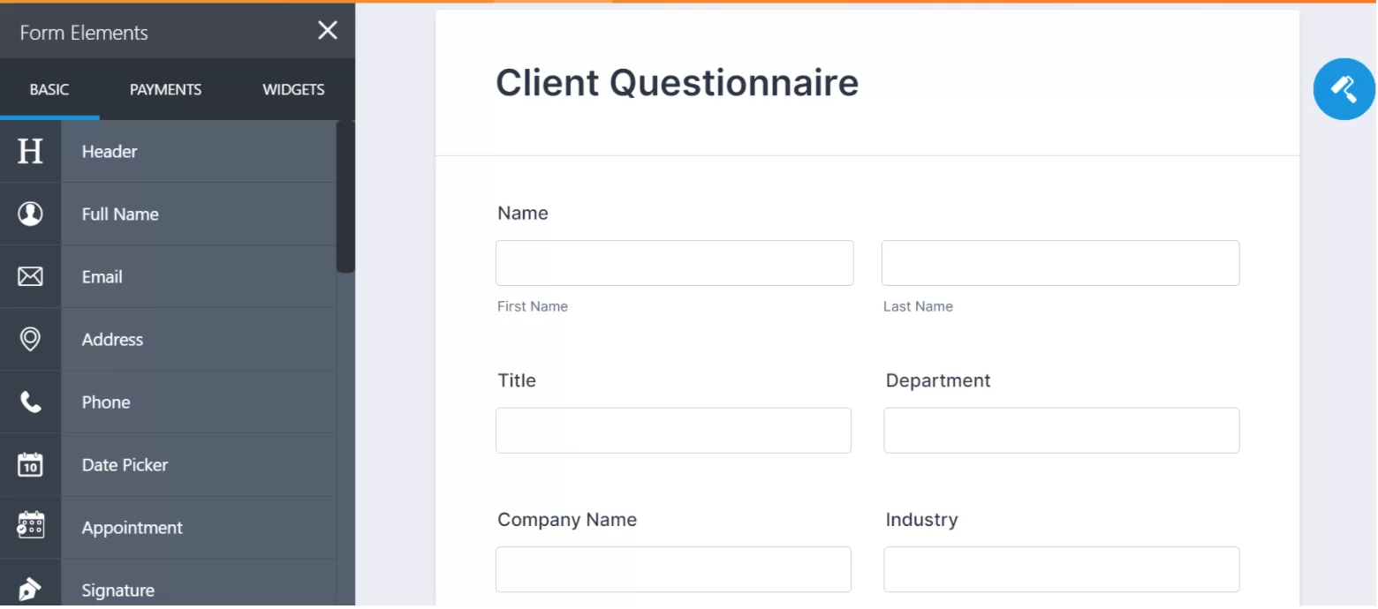1378x609 pixels.
Task: Add a Full Name element
Action: (x=199, y=214)
